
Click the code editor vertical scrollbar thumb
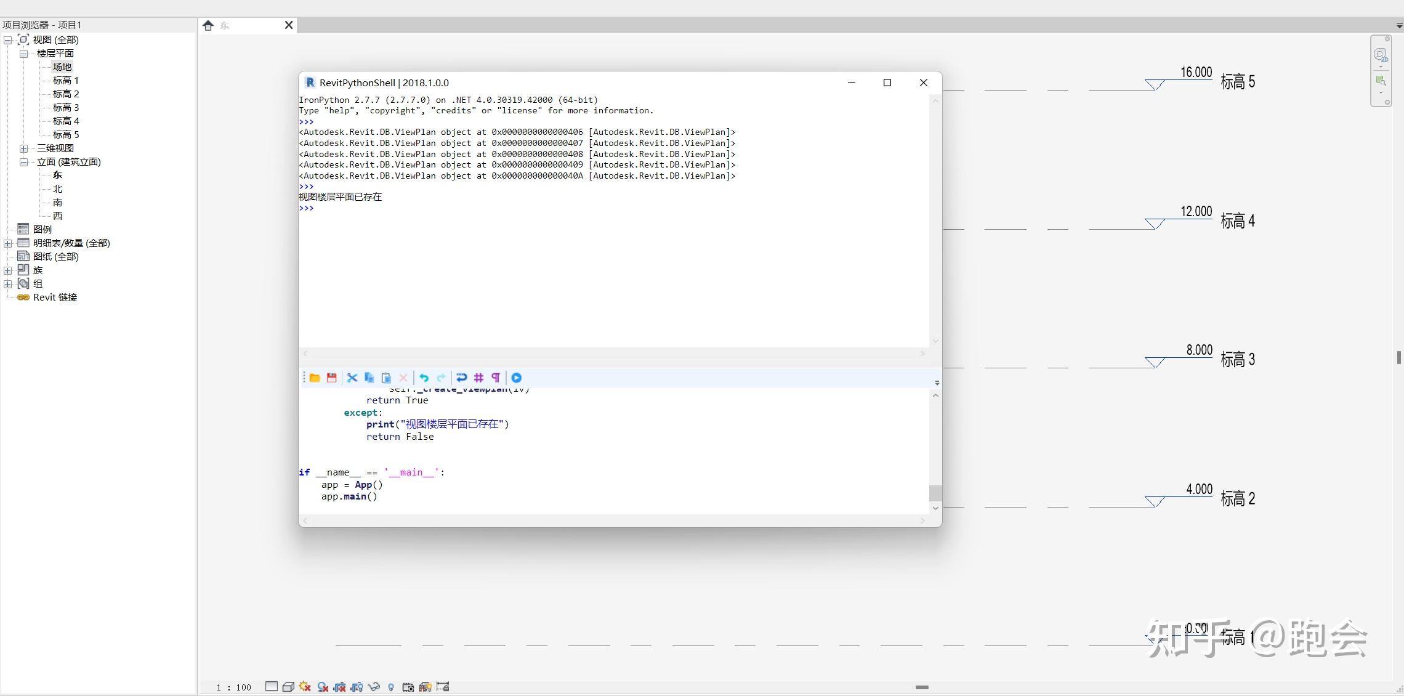pos(935,493)
